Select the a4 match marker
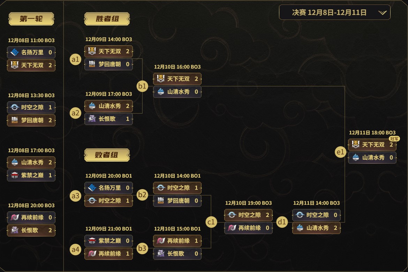The height and width of the screenshot is (272, 408). 75,249
